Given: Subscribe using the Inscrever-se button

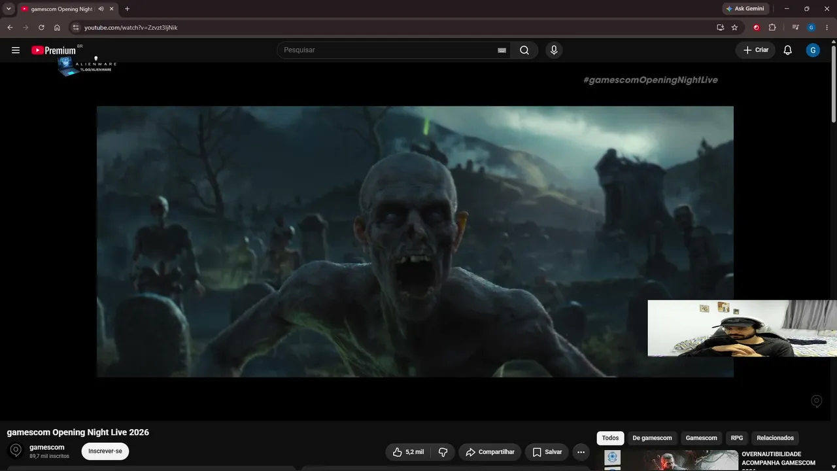Looking at the screenshot, I should 105,451.
